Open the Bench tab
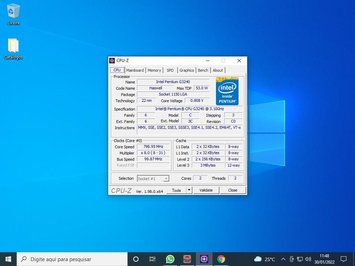Image resolution: width=355 pixels, height=266 pixels. pos(203,70)
